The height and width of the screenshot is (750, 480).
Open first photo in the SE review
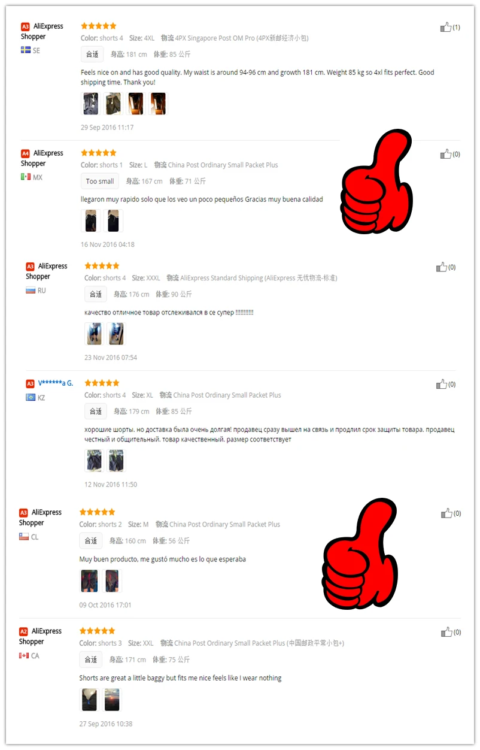(x=90, y=104)
